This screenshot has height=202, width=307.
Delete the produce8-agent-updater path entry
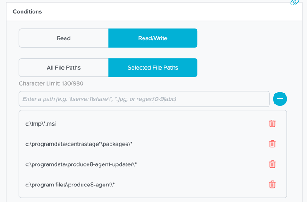coord(272,164)
